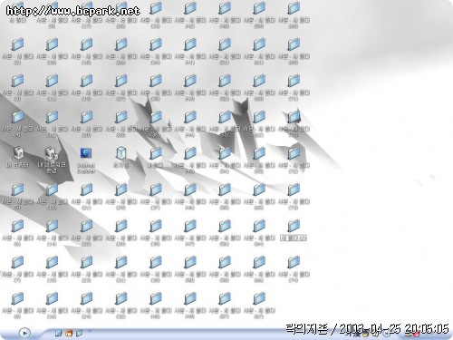Select folder 사본 - 새 폴더 (5)
The image size is (453, 340).
(x=17, y=196)
